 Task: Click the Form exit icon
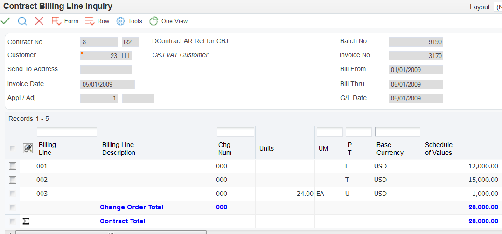click(56, 21)
